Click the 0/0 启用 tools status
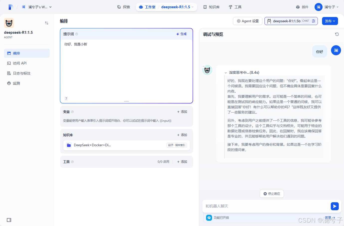The image size is (344, 226). 163,162
